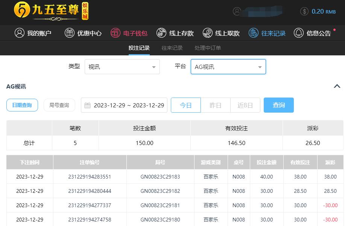Go to 线上取款 page

click(x=221, y=33)
